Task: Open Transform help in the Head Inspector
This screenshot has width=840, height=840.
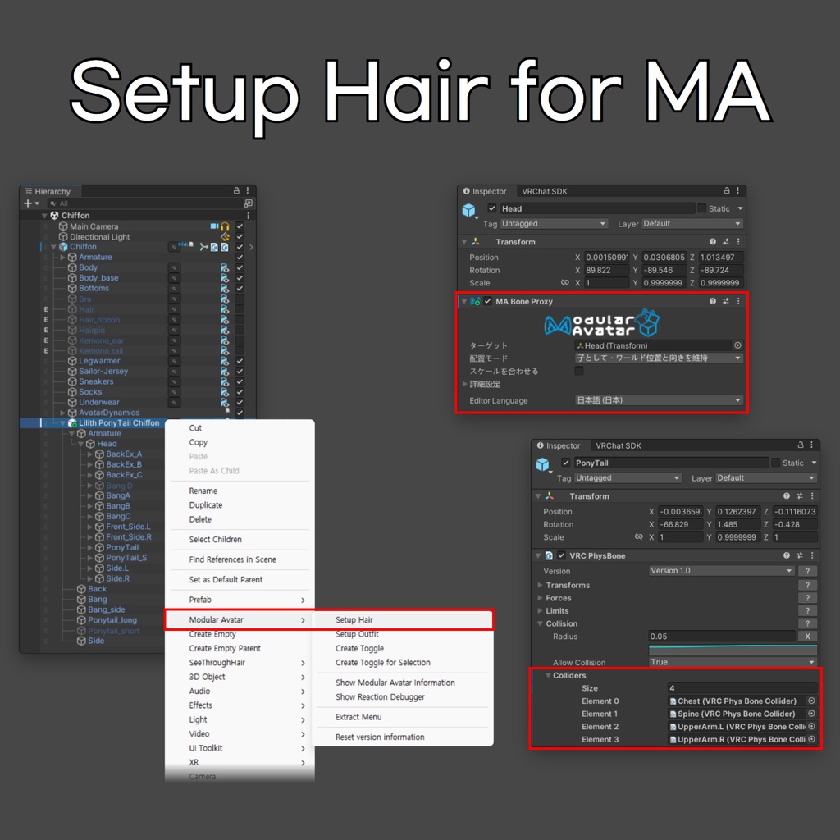Action: point(713,242)
